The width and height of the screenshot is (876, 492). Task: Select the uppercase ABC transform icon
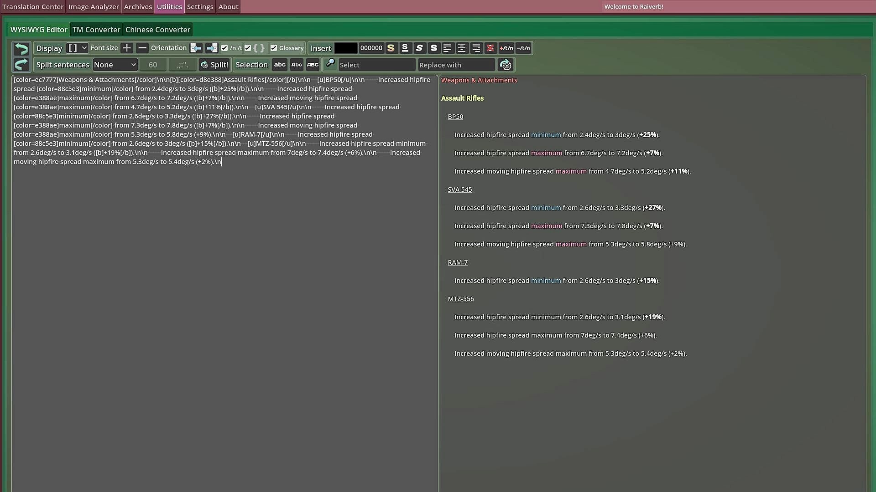point(313,65)
